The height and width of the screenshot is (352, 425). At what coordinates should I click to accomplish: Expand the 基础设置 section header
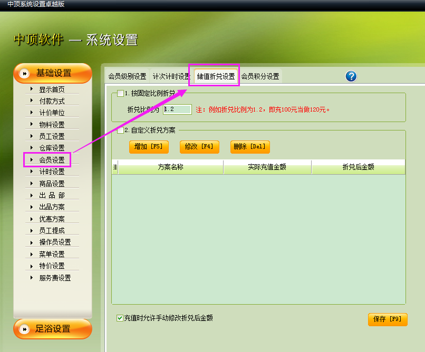pos(53,73)
